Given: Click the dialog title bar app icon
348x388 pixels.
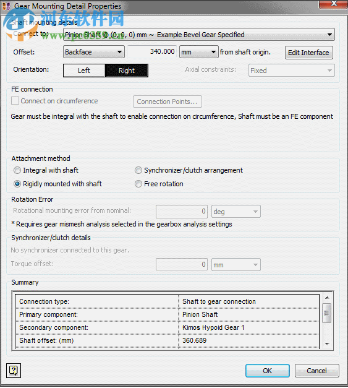Looking at the screenshot, I should (x=6, y=6).
